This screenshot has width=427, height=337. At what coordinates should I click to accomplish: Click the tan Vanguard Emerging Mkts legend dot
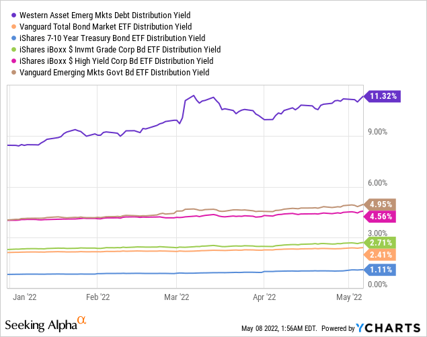click(x=13, y=72)
